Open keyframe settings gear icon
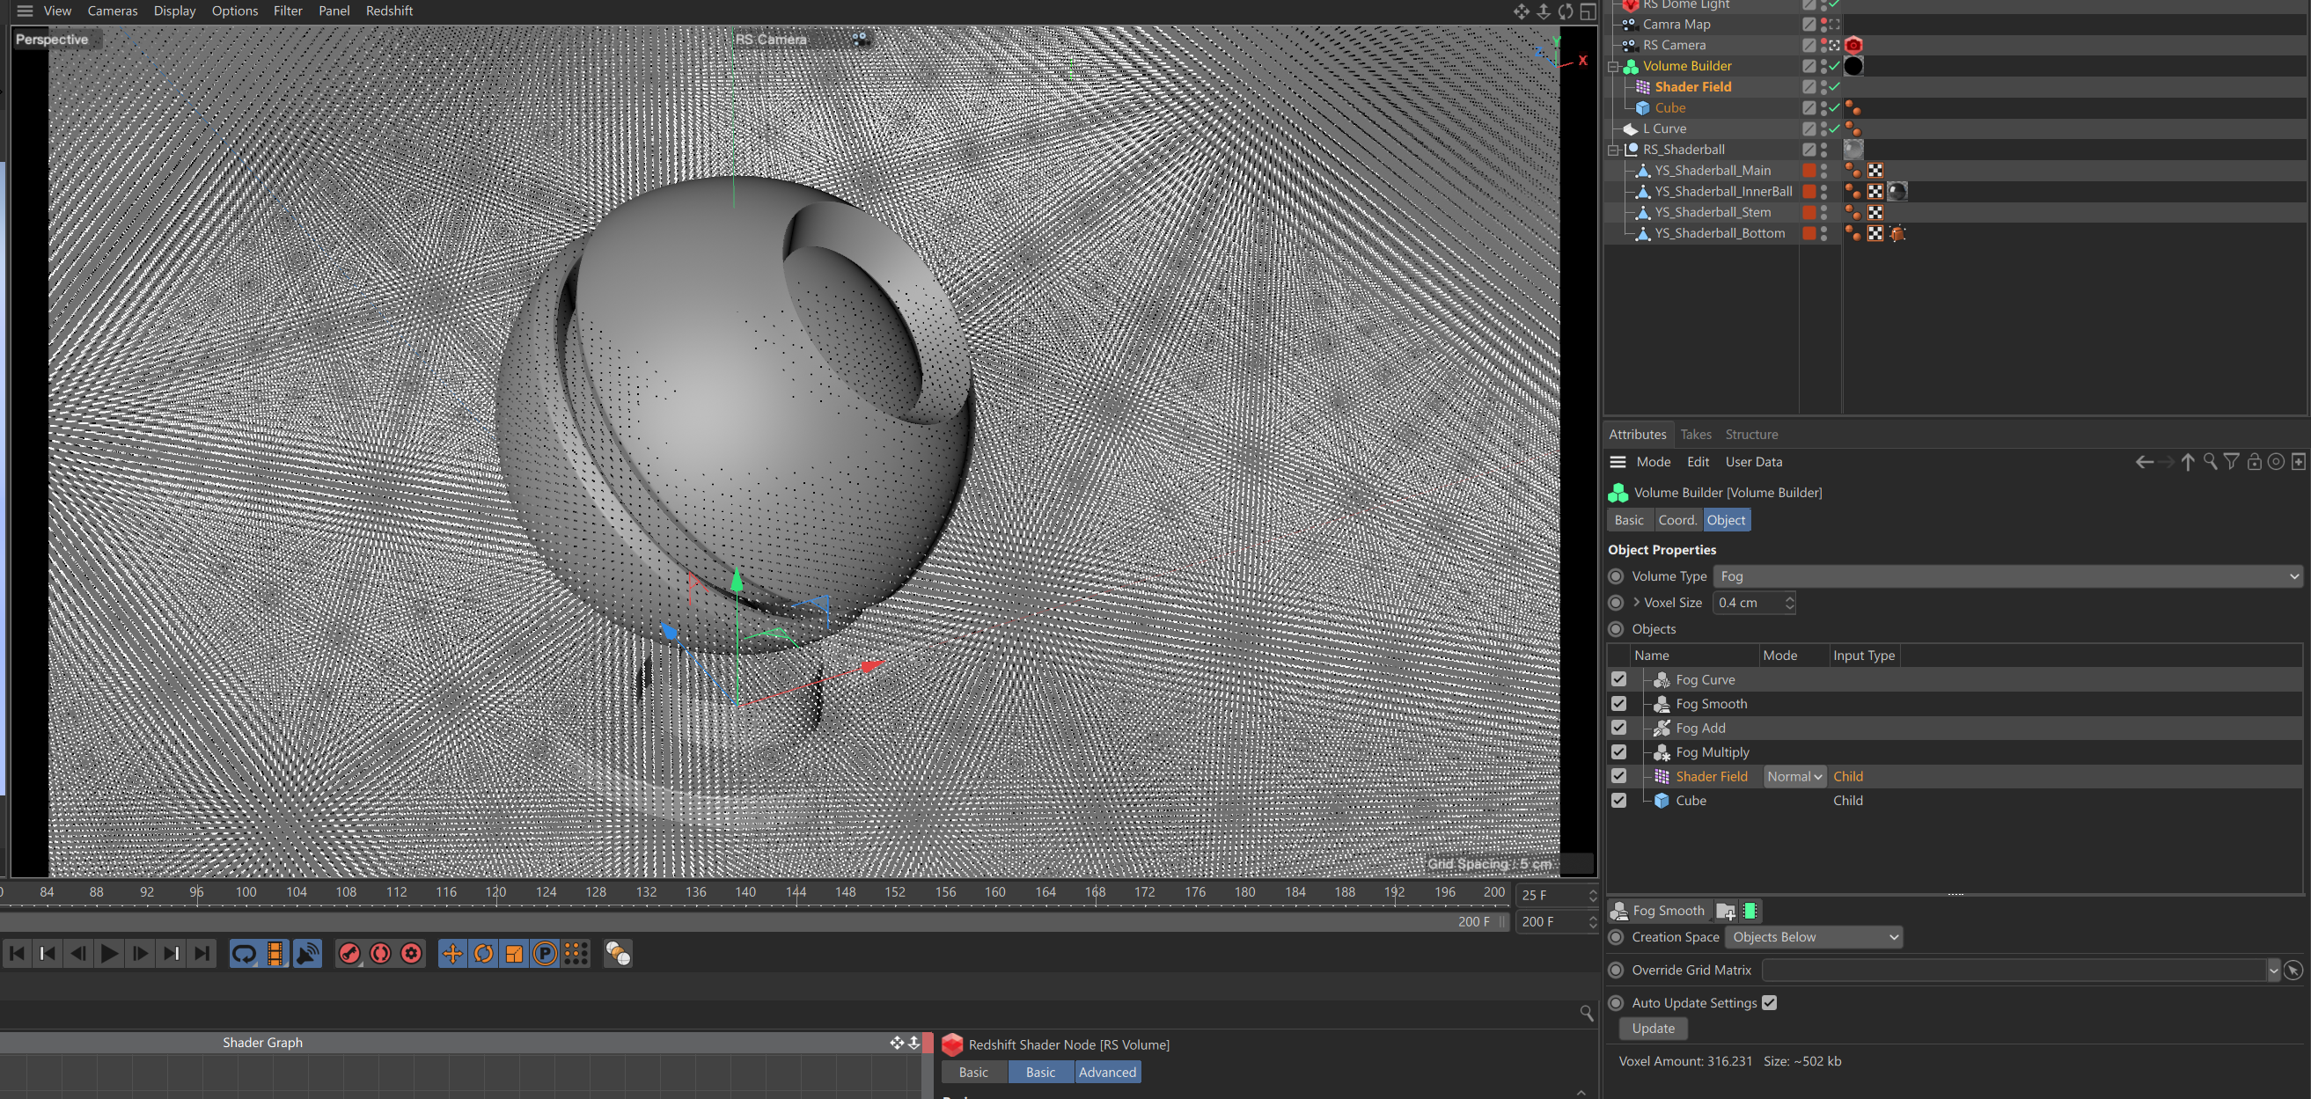Viewport: 2311px width, 1099px height. pos(412,953)
